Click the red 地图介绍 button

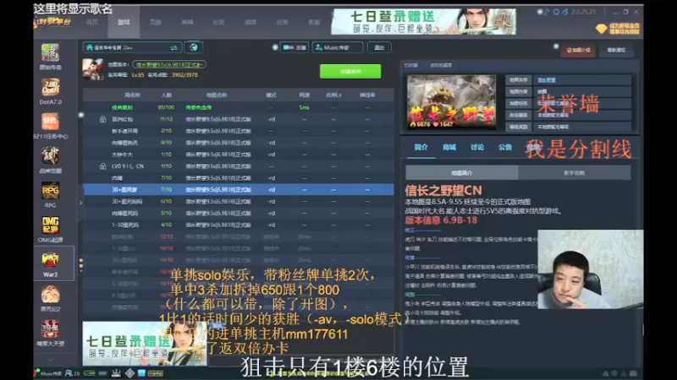(579, 51)
